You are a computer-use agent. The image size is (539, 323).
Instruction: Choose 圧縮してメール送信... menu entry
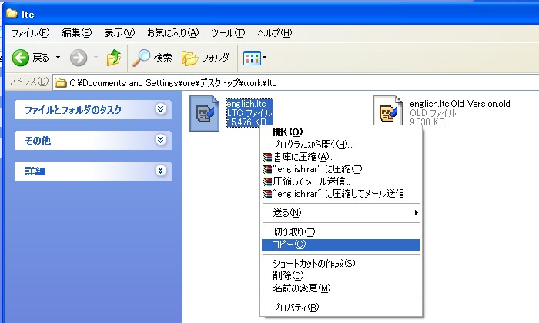[x=341, y=181]
